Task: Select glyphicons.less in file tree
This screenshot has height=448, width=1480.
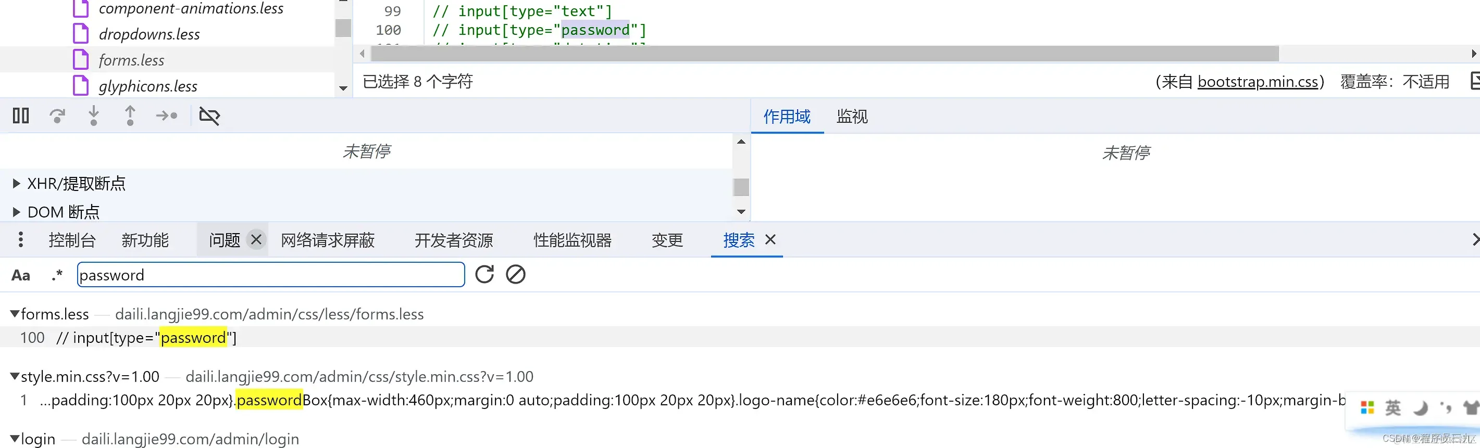Action: [147, 86]
